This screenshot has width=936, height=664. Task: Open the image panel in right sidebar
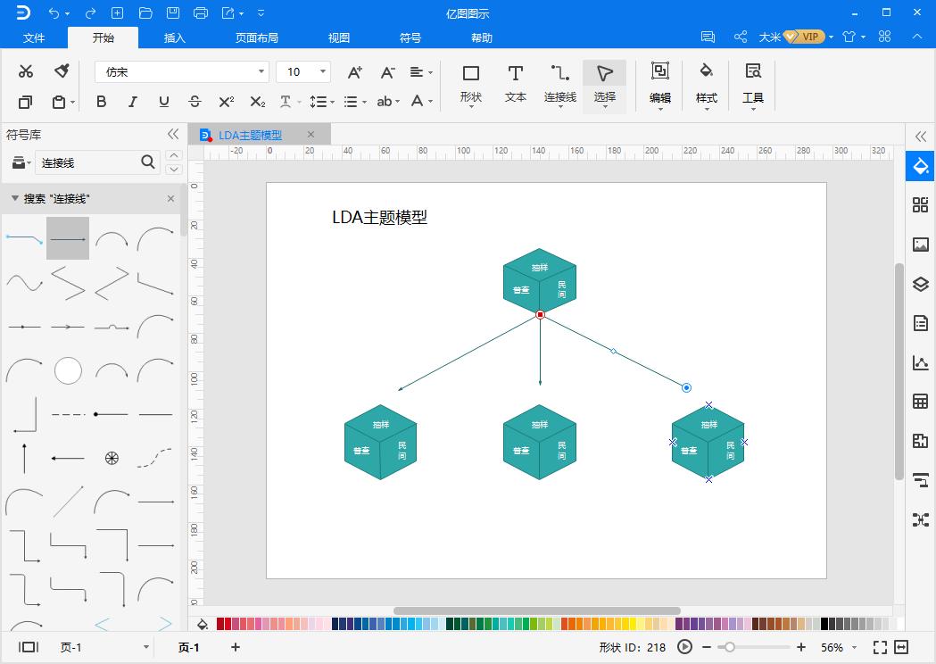coord(920,245)
